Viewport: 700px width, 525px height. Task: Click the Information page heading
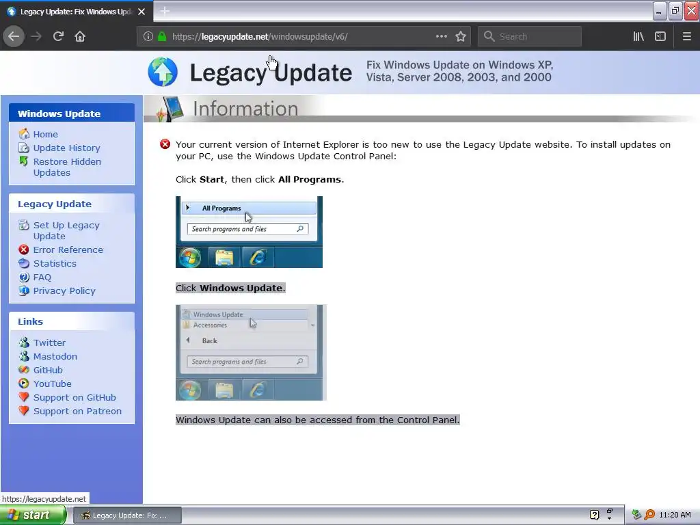coord(245,109)
